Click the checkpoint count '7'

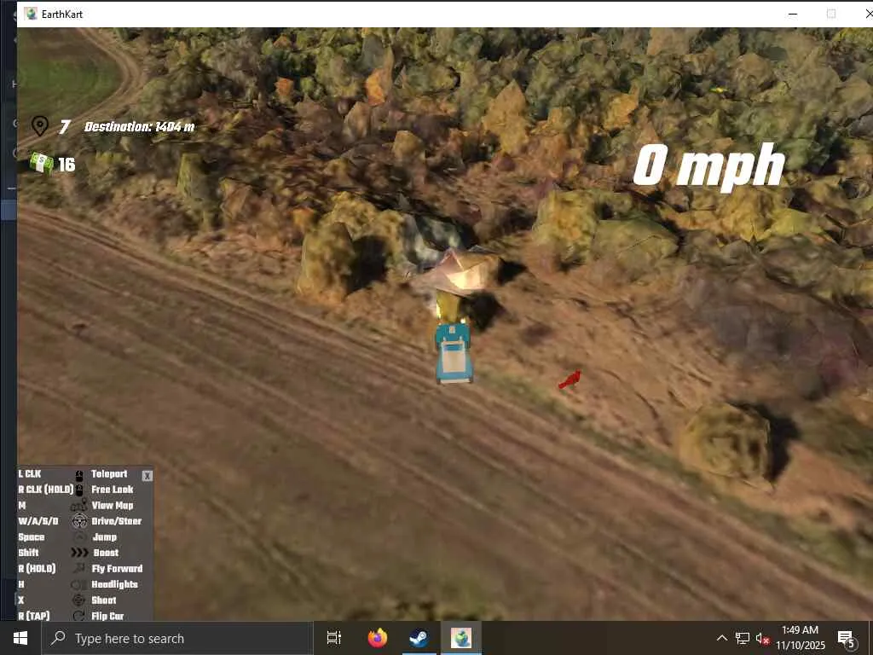[x=65, y=127]
